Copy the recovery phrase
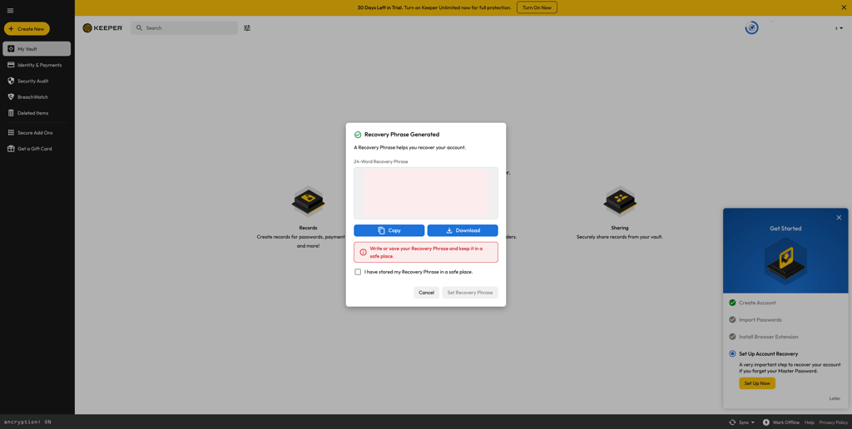This screenshot has width=852, height=429. click(389, 230)
